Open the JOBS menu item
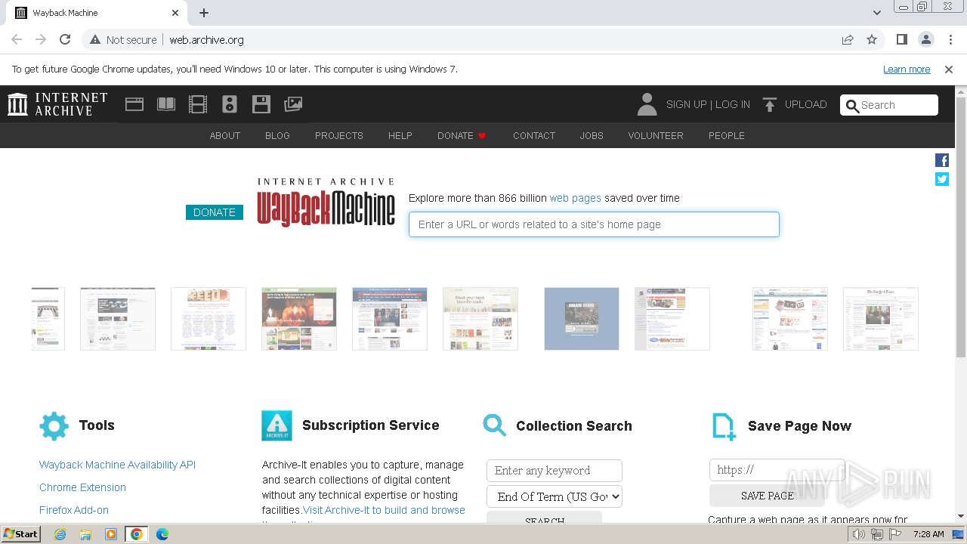The image size is (967, 544). pos(592,136)
